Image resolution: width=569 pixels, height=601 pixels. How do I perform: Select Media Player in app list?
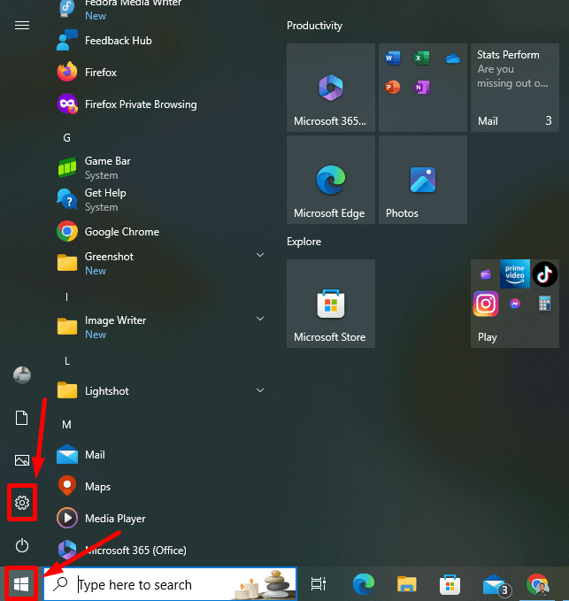(115, 519)
